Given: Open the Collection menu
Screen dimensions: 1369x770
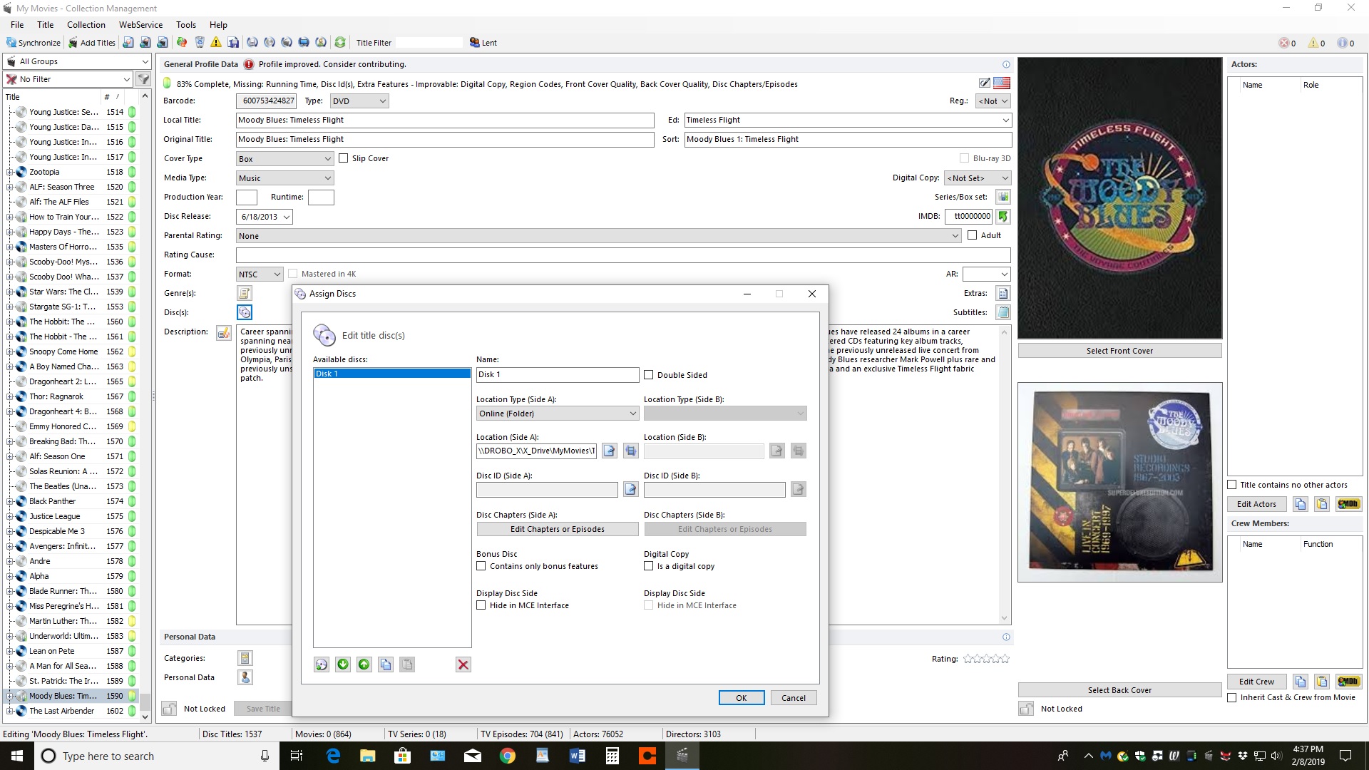Looking at the screenshot, I should tap(86, 25).
